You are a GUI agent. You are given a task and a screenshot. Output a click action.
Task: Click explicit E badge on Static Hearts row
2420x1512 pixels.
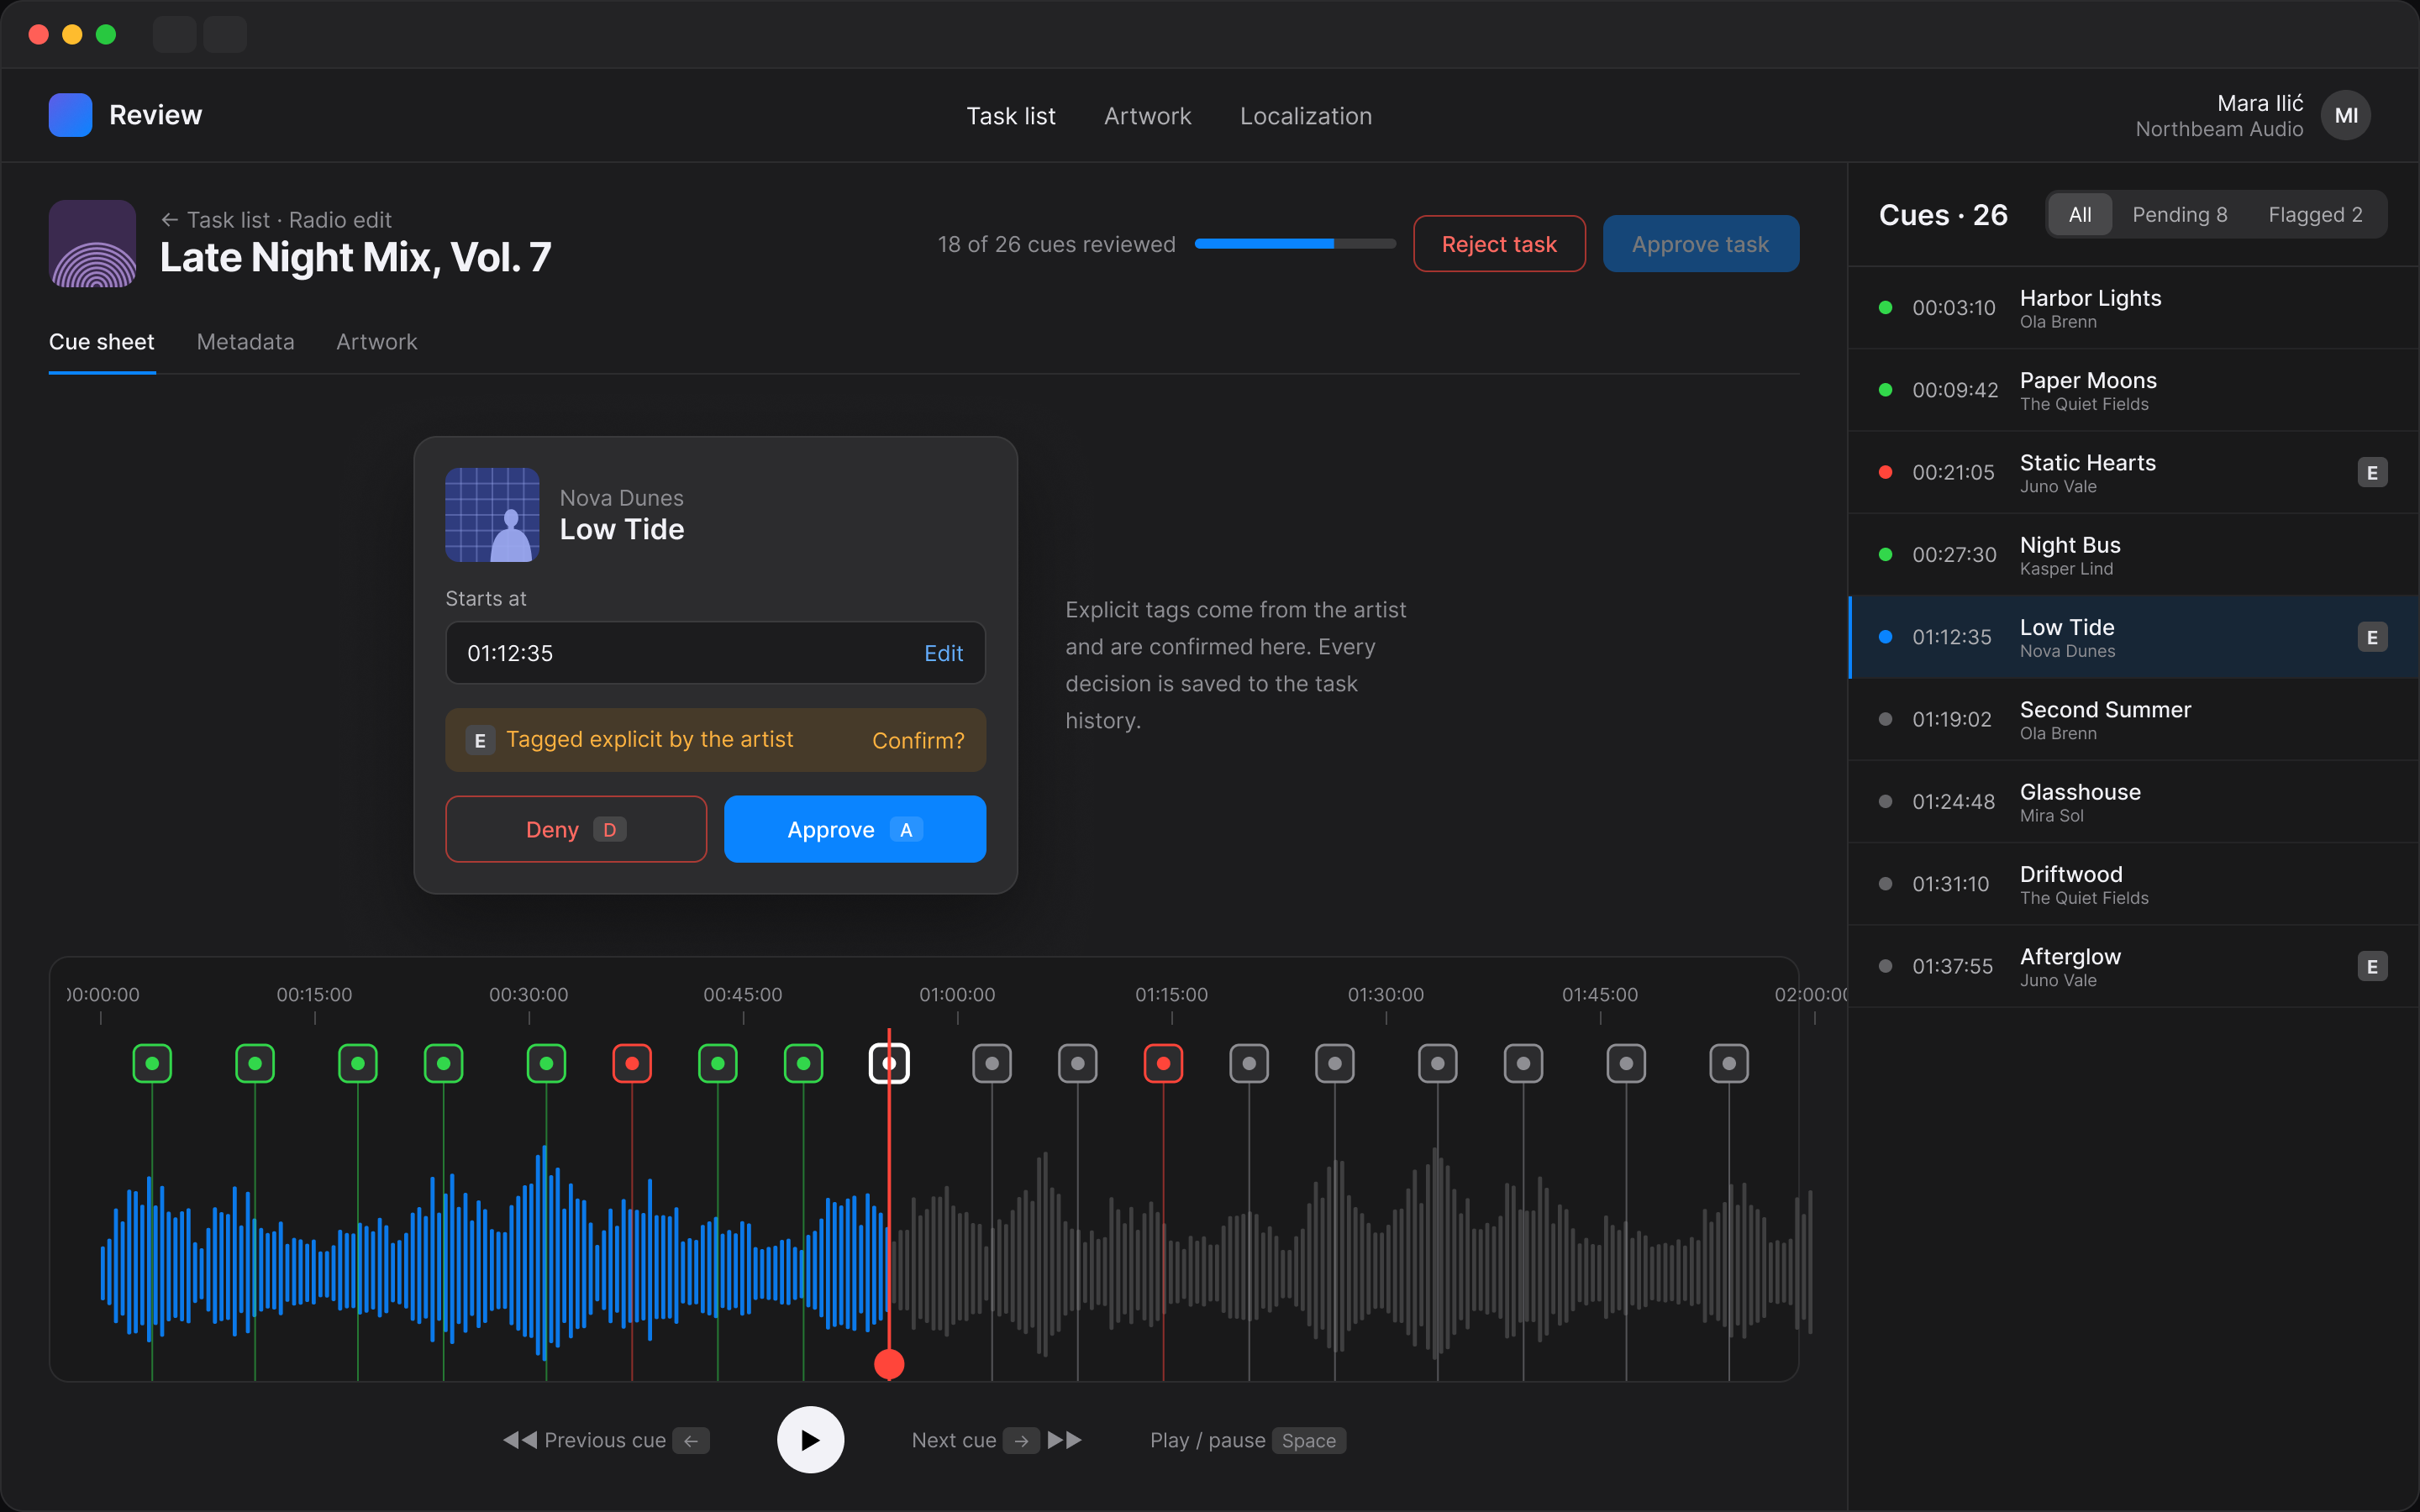pyautogui.click(x=2372, y=473)
